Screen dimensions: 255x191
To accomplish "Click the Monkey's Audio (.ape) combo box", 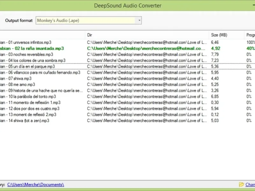I will tap(89, 20).
